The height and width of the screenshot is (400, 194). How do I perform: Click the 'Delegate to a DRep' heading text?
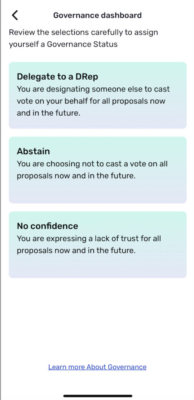coord(58,77)
